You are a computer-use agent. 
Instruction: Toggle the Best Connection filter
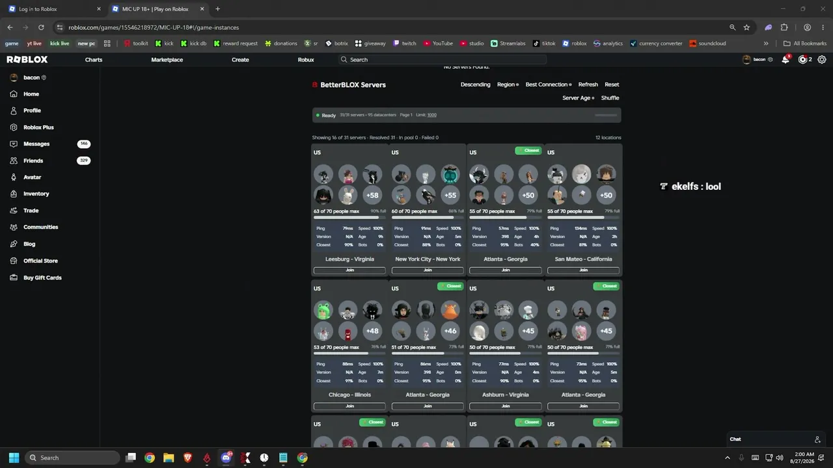(549, 84)
